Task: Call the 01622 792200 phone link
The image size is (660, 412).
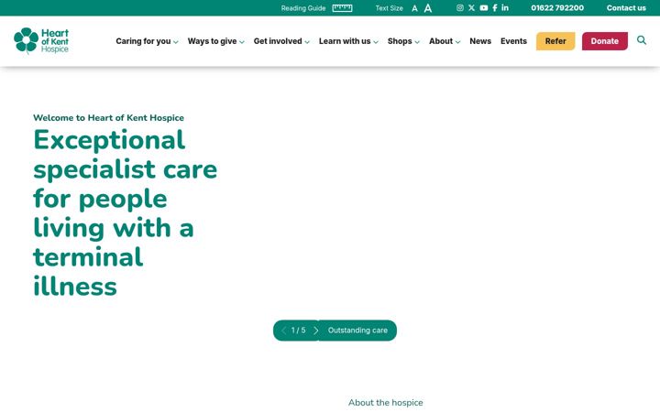Action: click(557, 8)
